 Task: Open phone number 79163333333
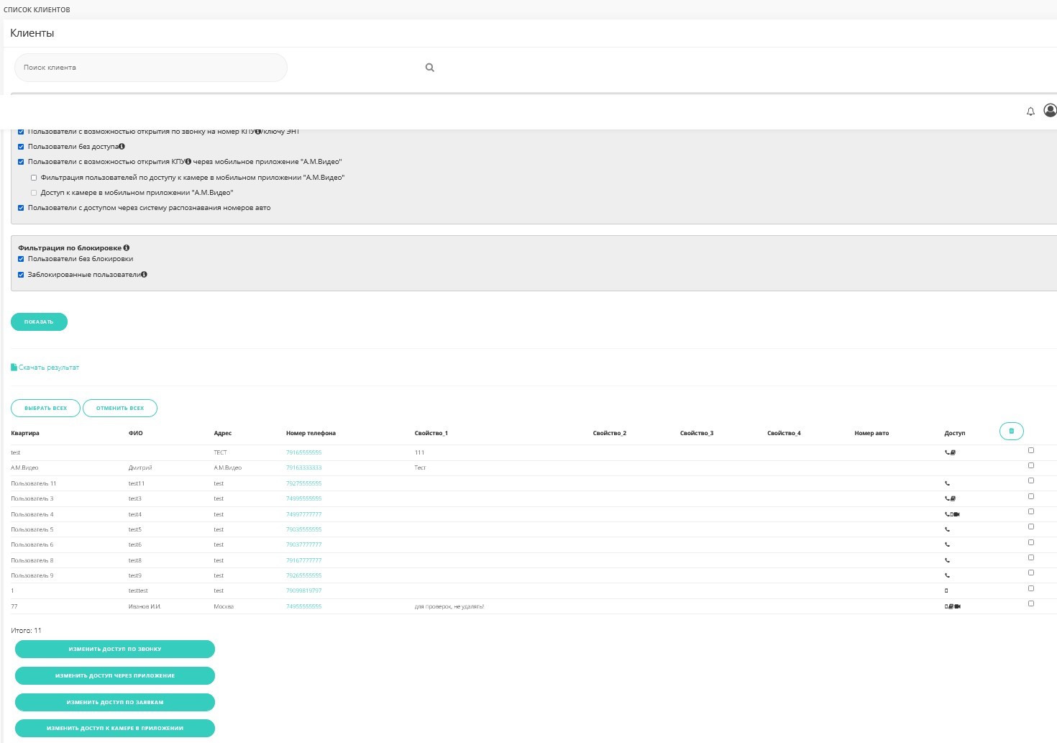click(x=303, y=468)
